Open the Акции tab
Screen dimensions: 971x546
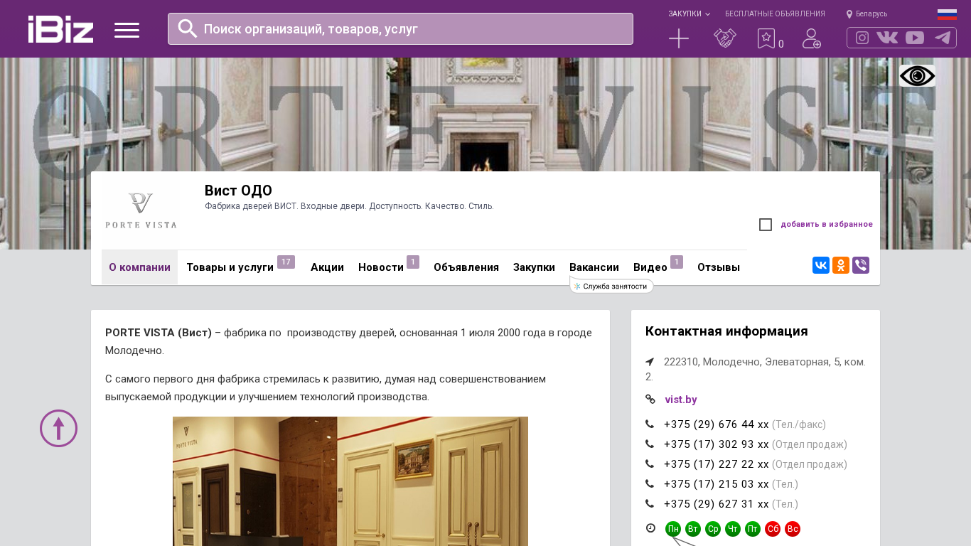coord(327,267)
